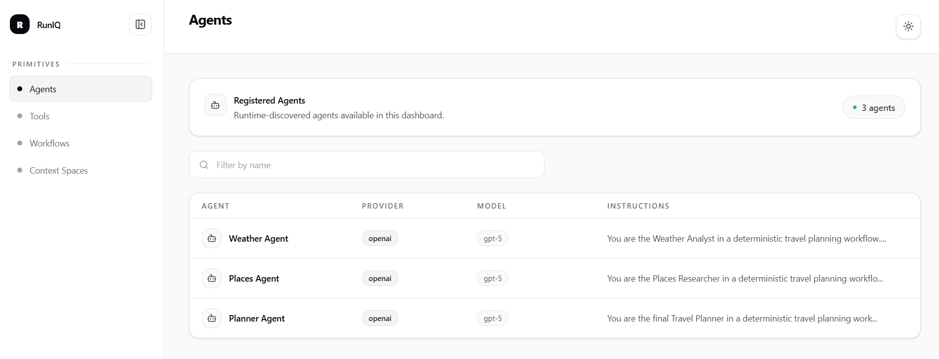Click gpt-5 model tag for Places Agent
Viewport: 939px width, 359px height.
493,278
